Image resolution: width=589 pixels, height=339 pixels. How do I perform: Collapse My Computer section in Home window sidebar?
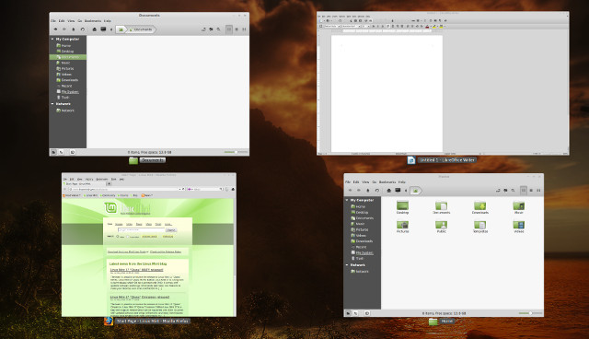click(x=347, y=200)
